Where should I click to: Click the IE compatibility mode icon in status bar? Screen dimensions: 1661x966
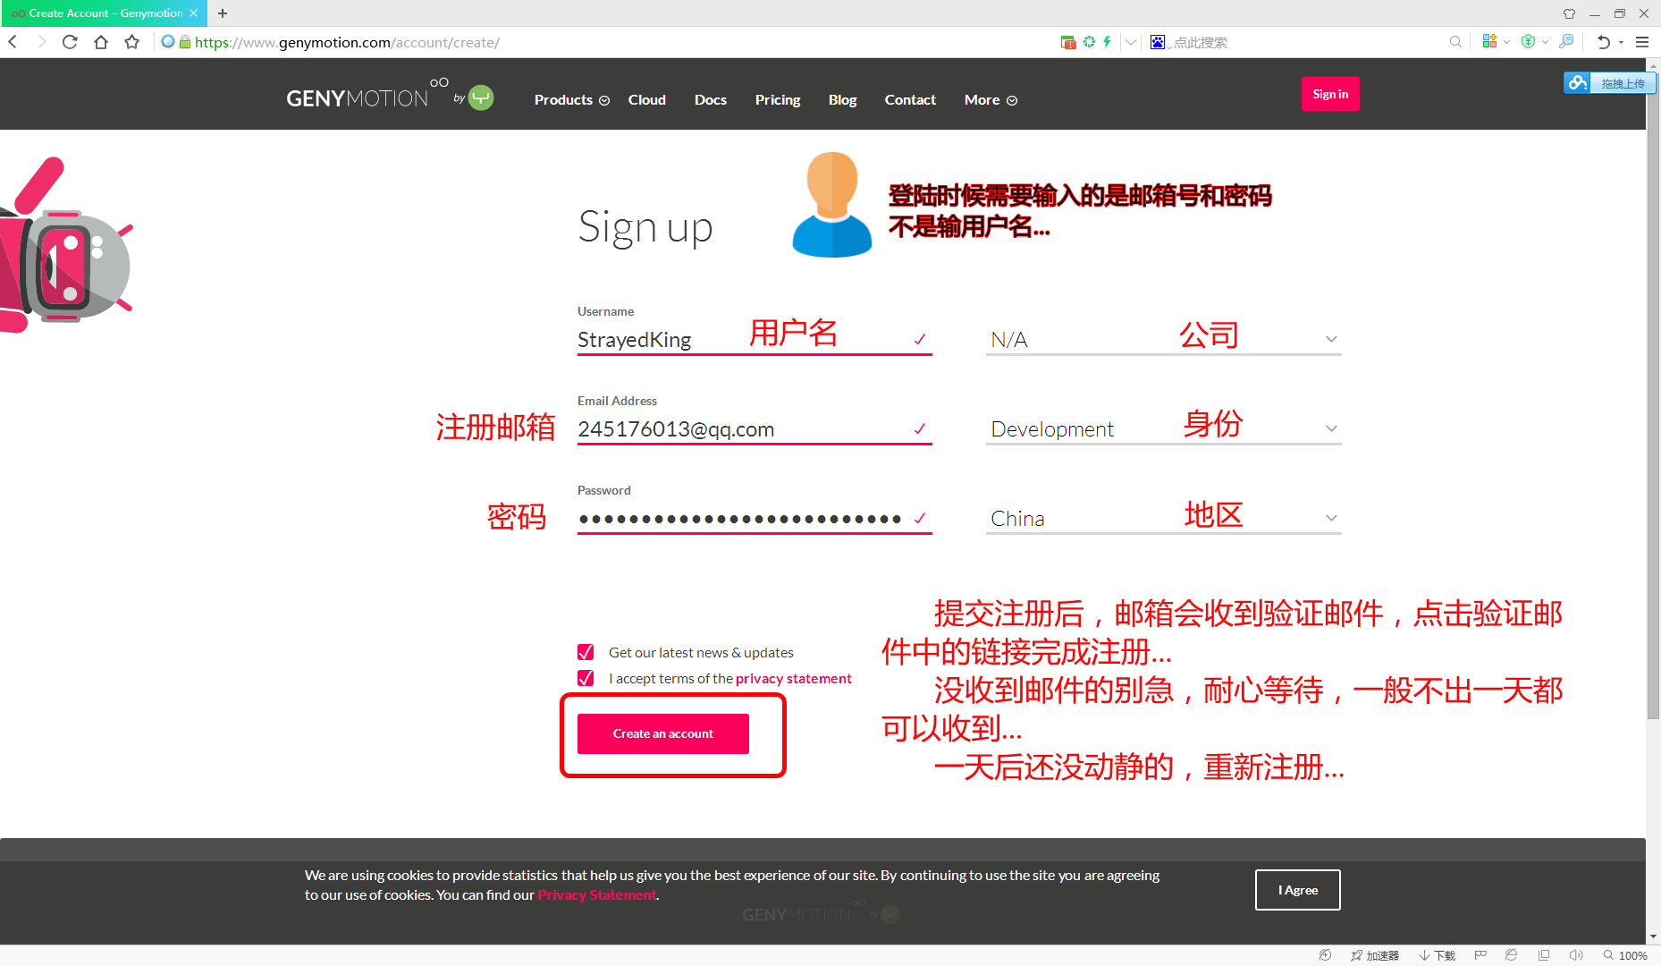[1511, 955]
